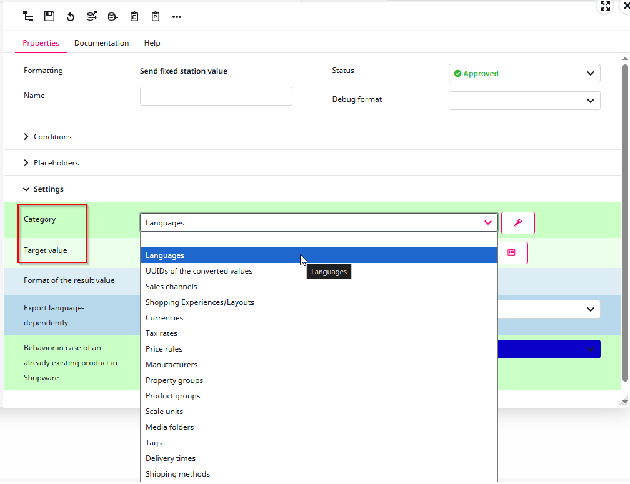
Task: Open the Help tab
Action: [x=152, y=42]
